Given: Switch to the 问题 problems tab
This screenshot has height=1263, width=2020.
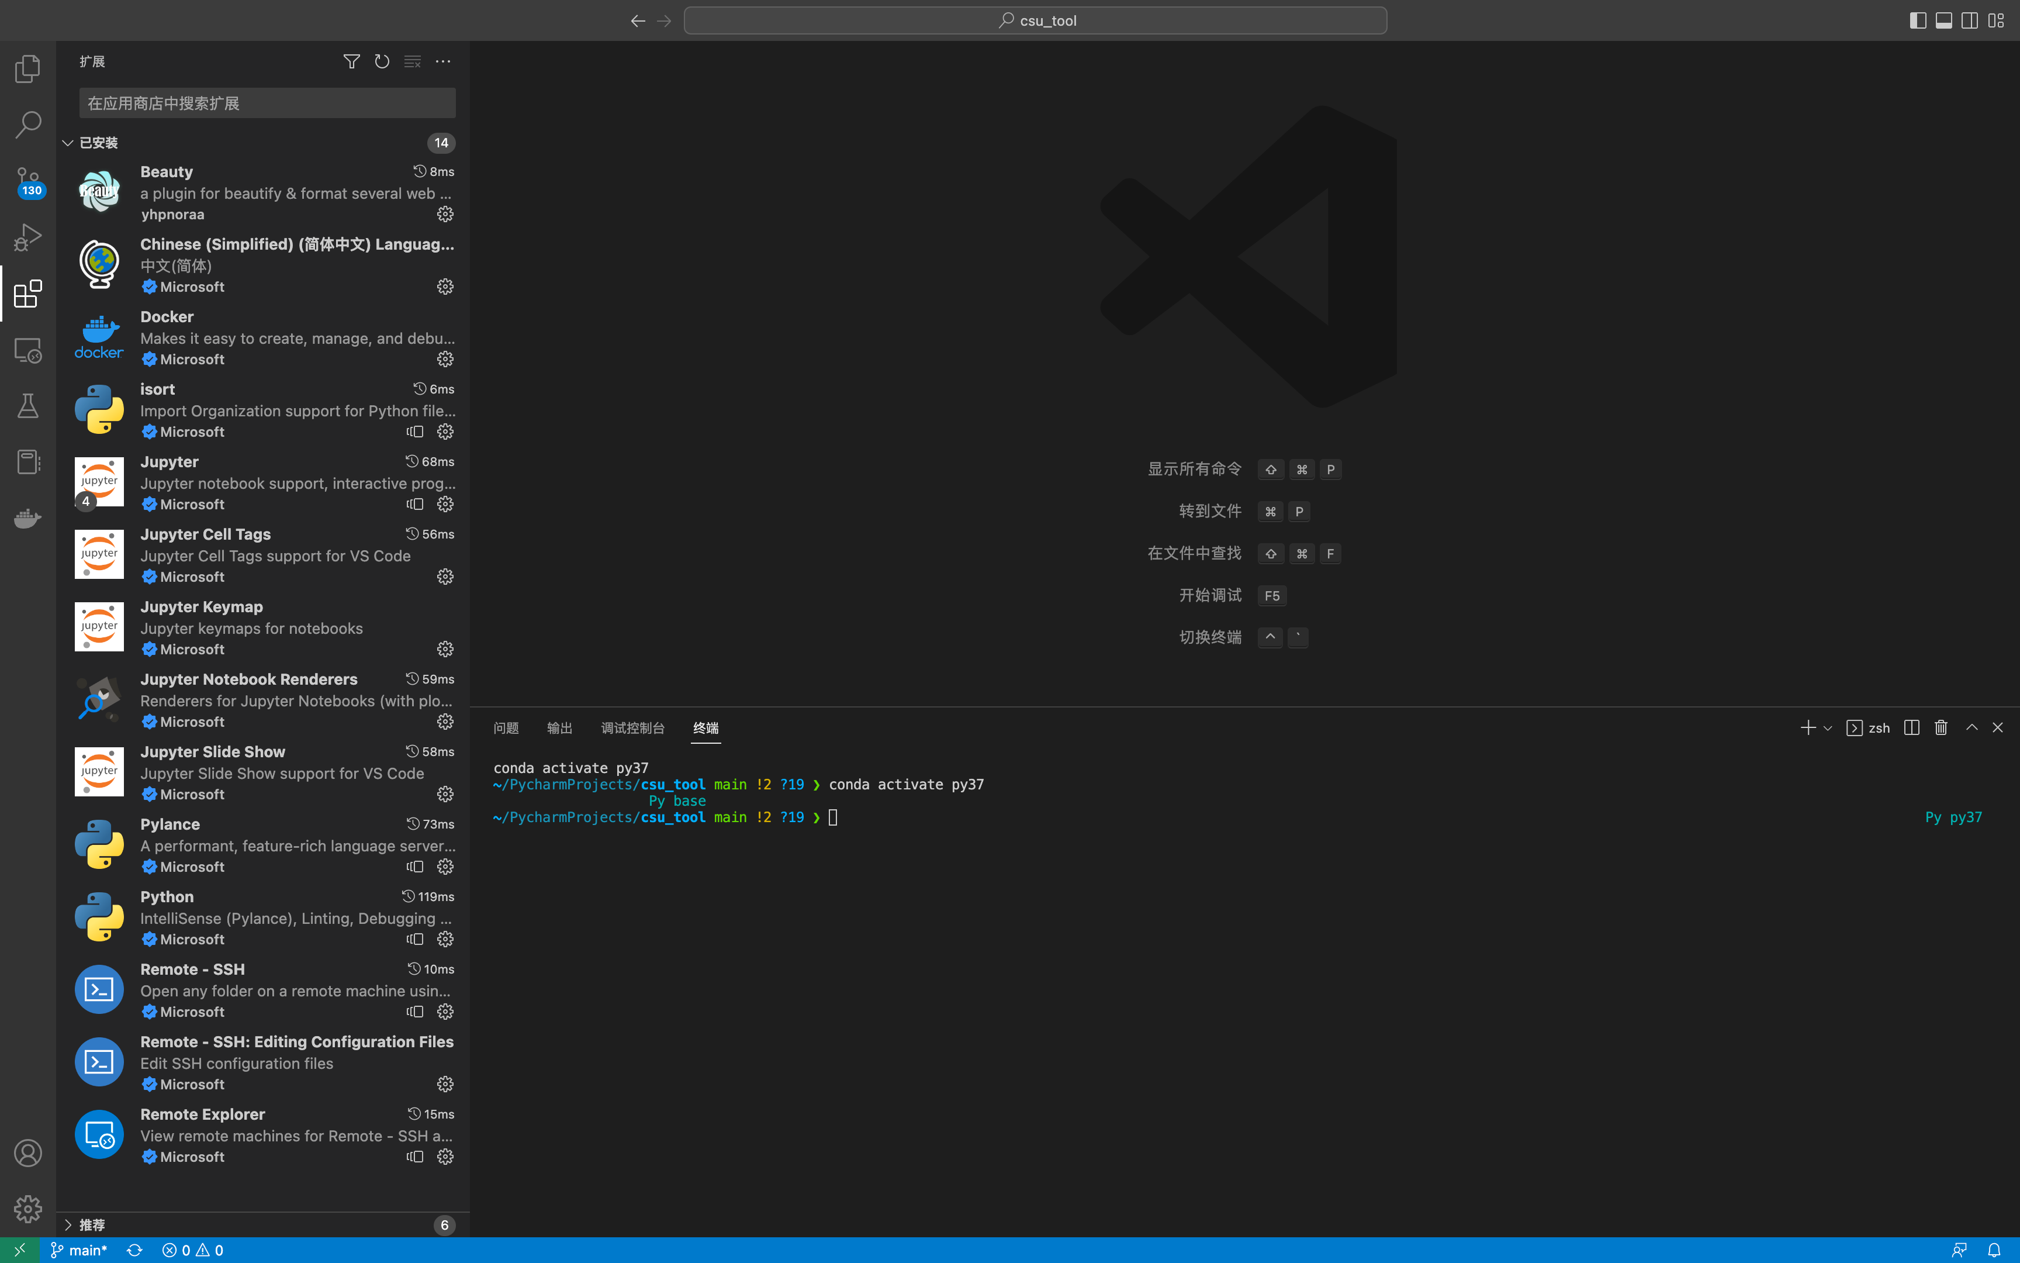Looking at the screenshot, I should click(506, 727).
